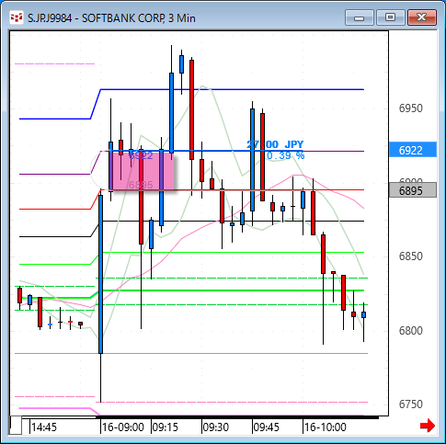Click the 6750 price scale label
This screenshot has height=444, width=446.
(410, 404)
